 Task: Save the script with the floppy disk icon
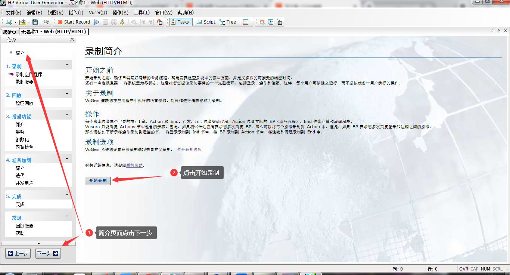coord(35,22)
